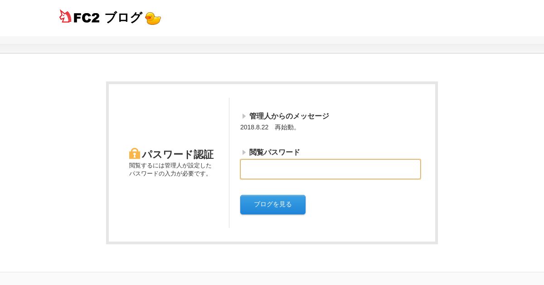The width and height of the screenshot is (544, 285).
Task: Click the orange padlock icon
Action: point(135,153)
